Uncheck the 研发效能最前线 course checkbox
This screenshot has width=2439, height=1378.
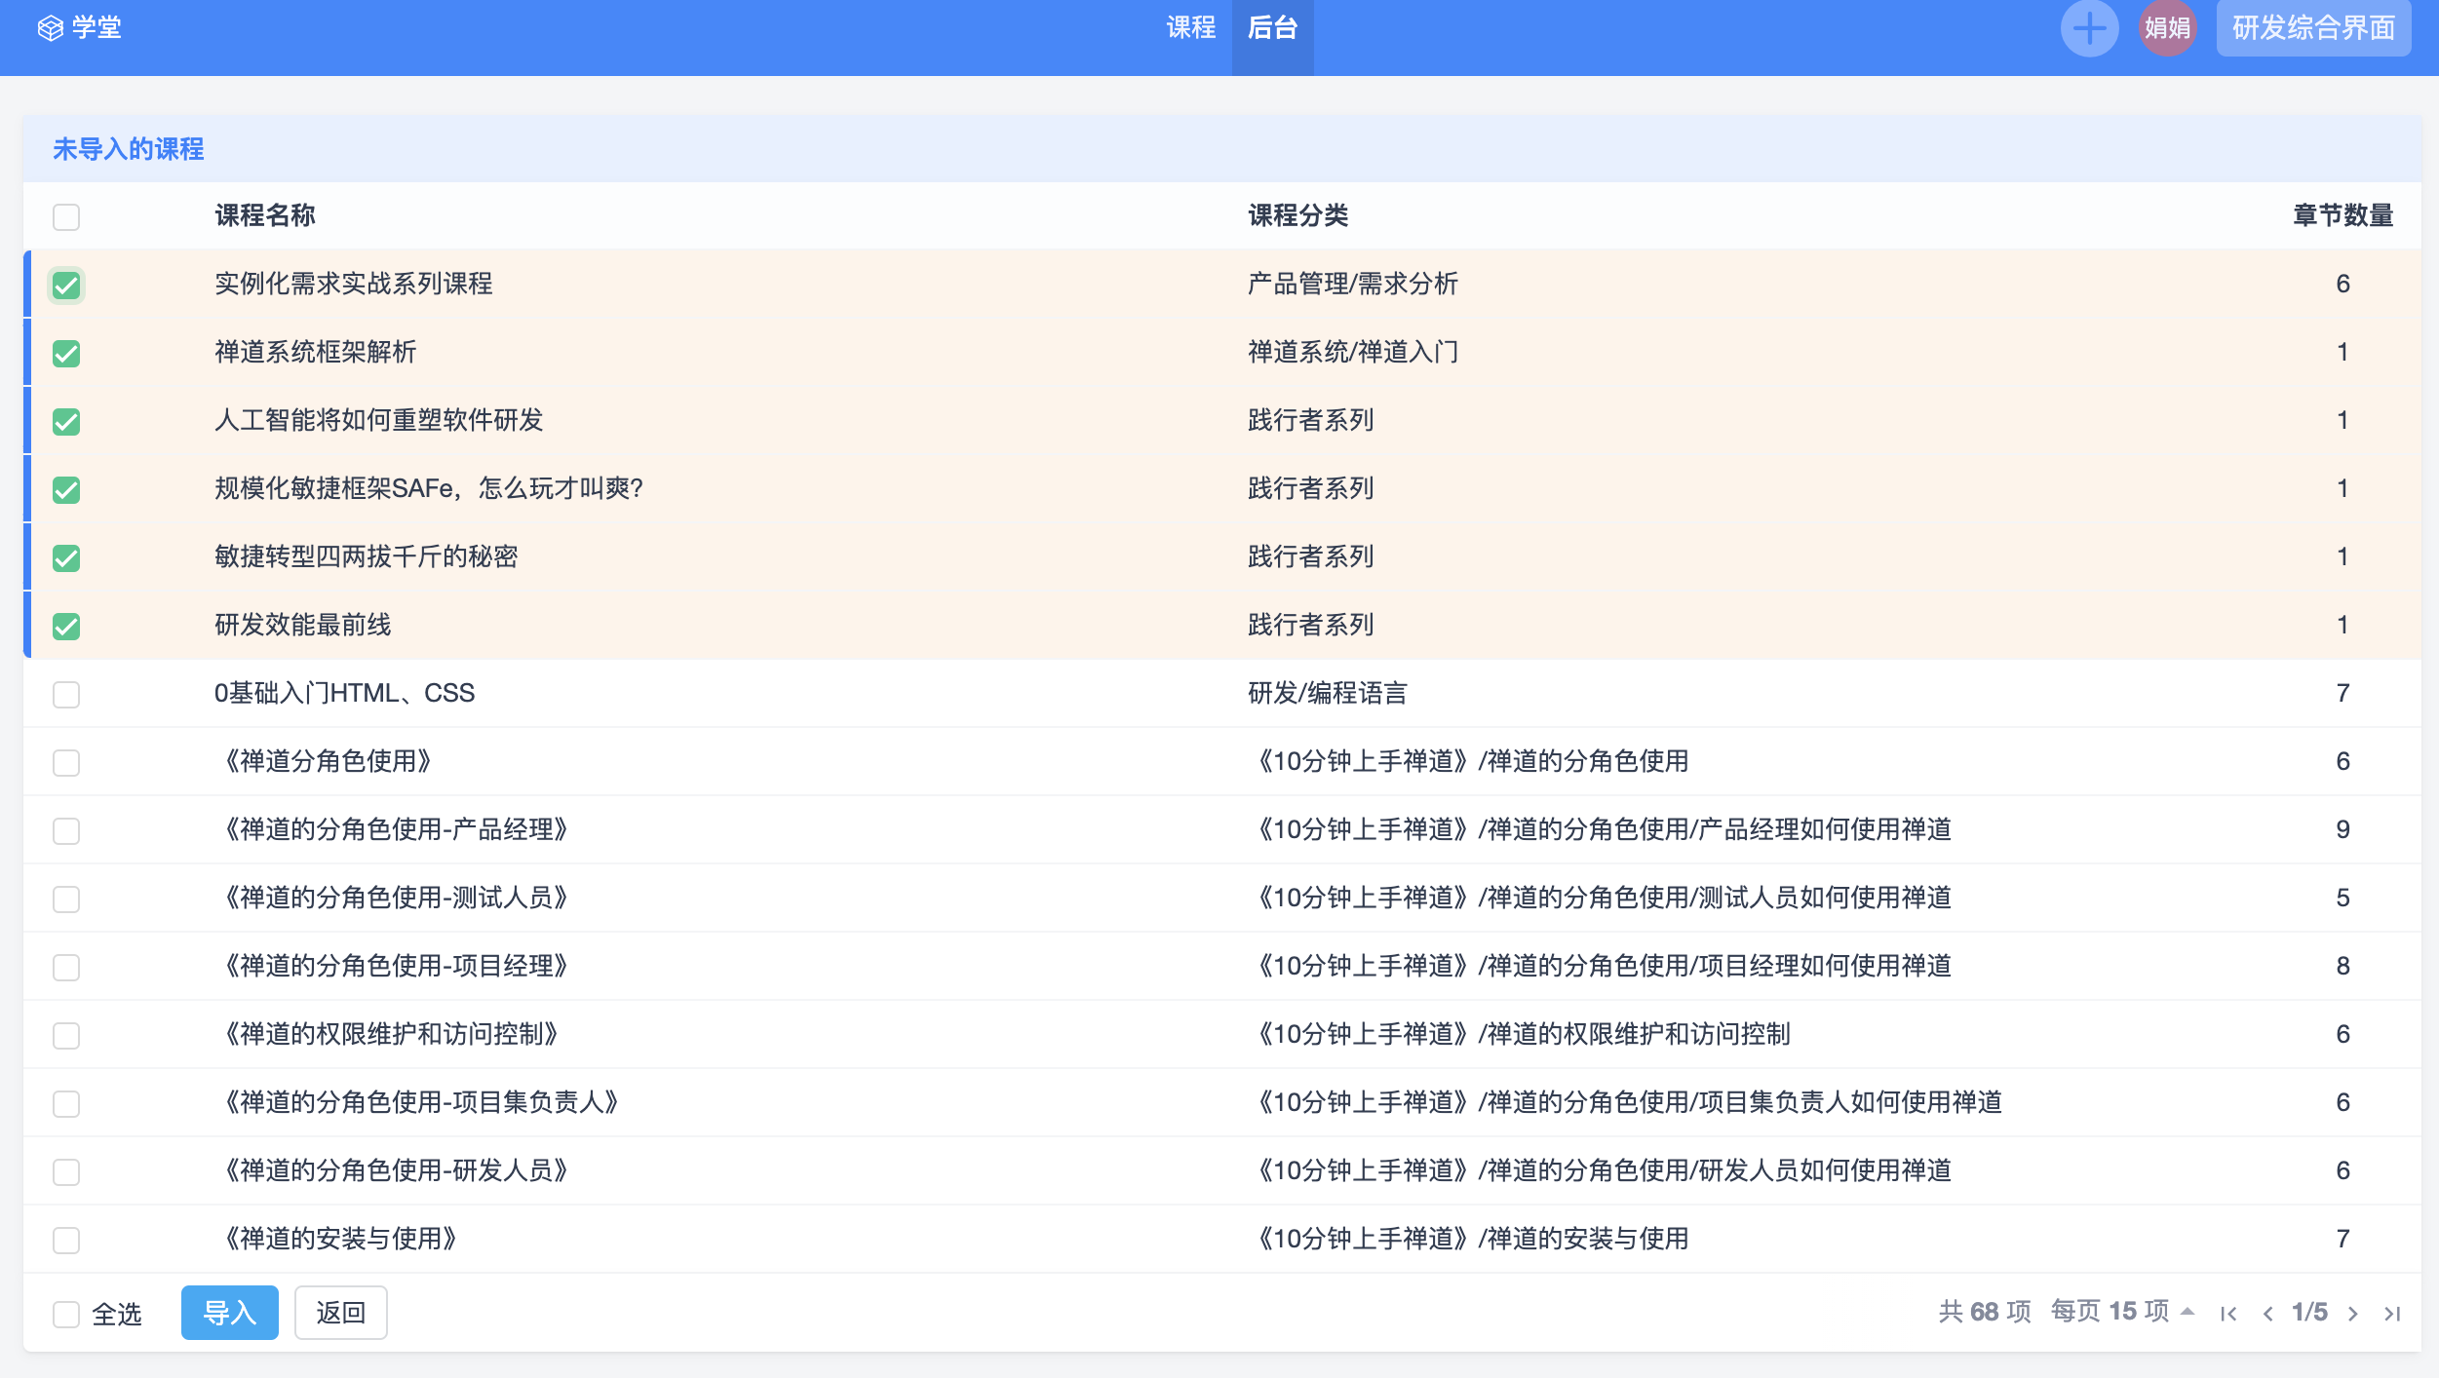[x=66, y=627]
